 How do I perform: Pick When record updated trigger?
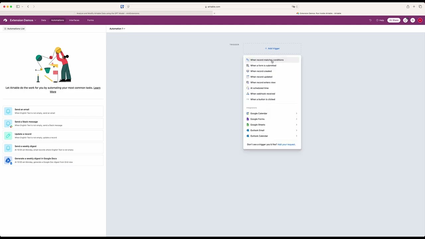pyautogui.click(x=272, y=77)
